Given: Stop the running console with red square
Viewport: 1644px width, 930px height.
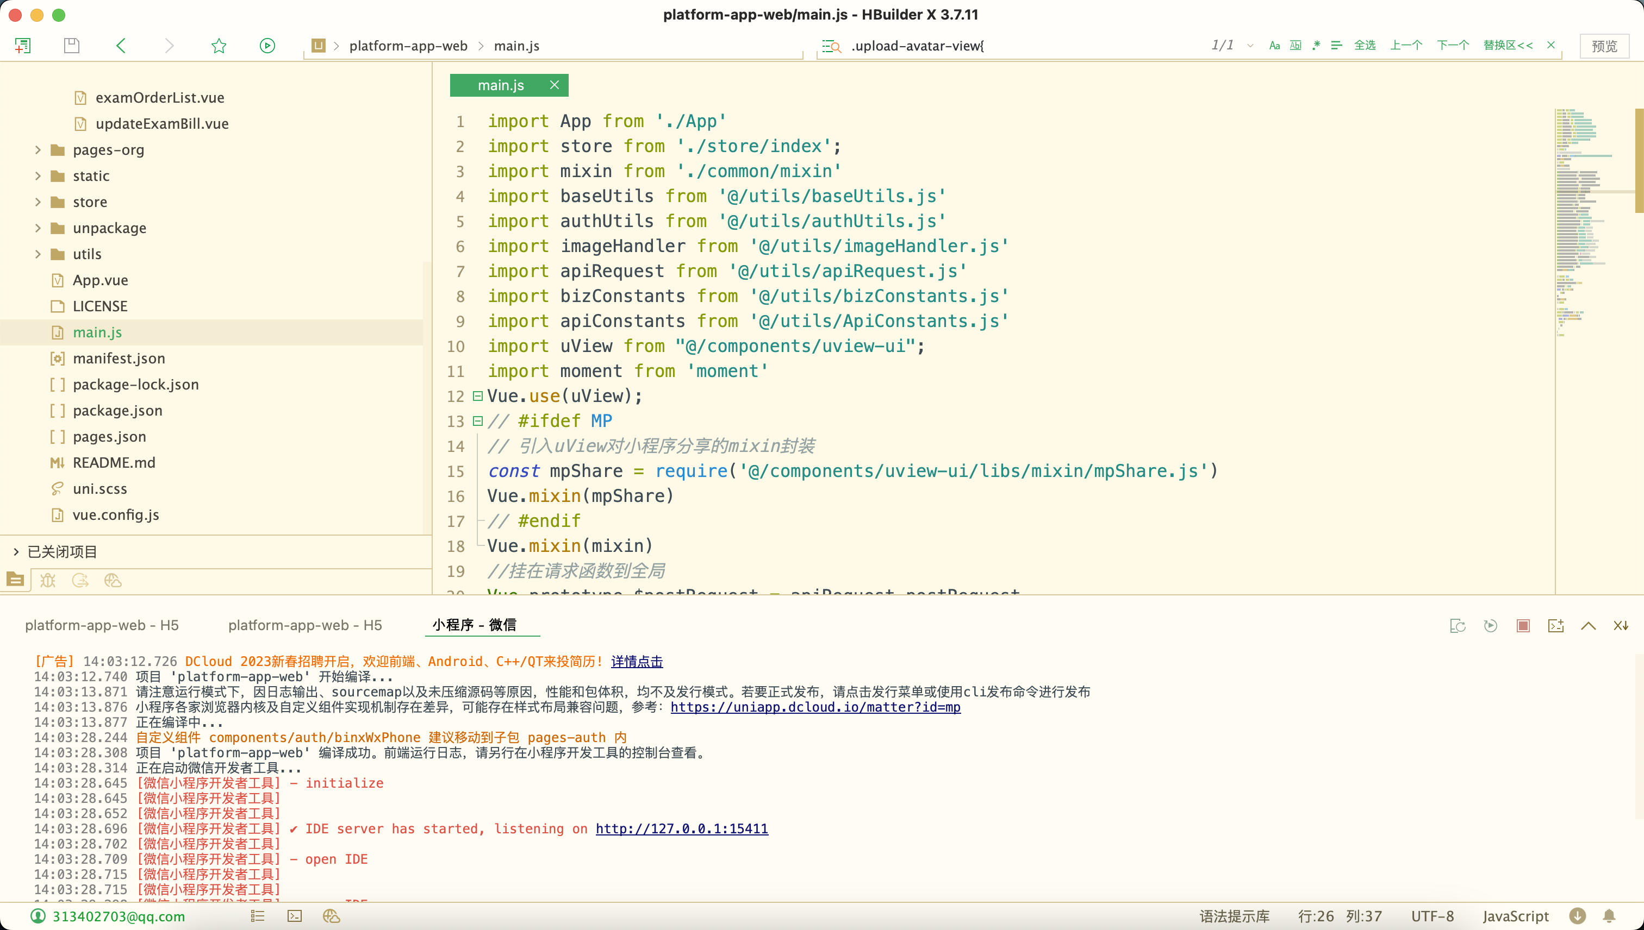Looking at the screenshot, I should [1523, 625].
